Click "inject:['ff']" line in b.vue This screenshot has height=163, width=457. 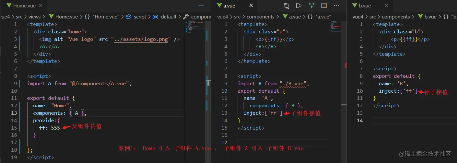[x=398, y=91]
